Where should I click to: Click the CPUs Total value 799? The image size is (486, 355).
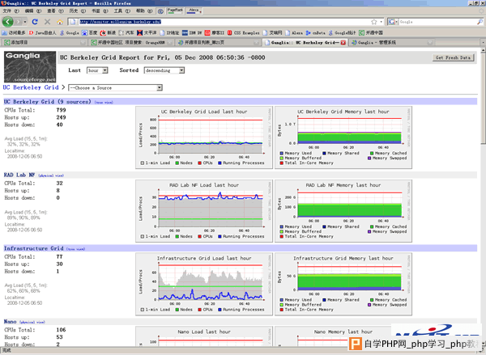[61, 110]
